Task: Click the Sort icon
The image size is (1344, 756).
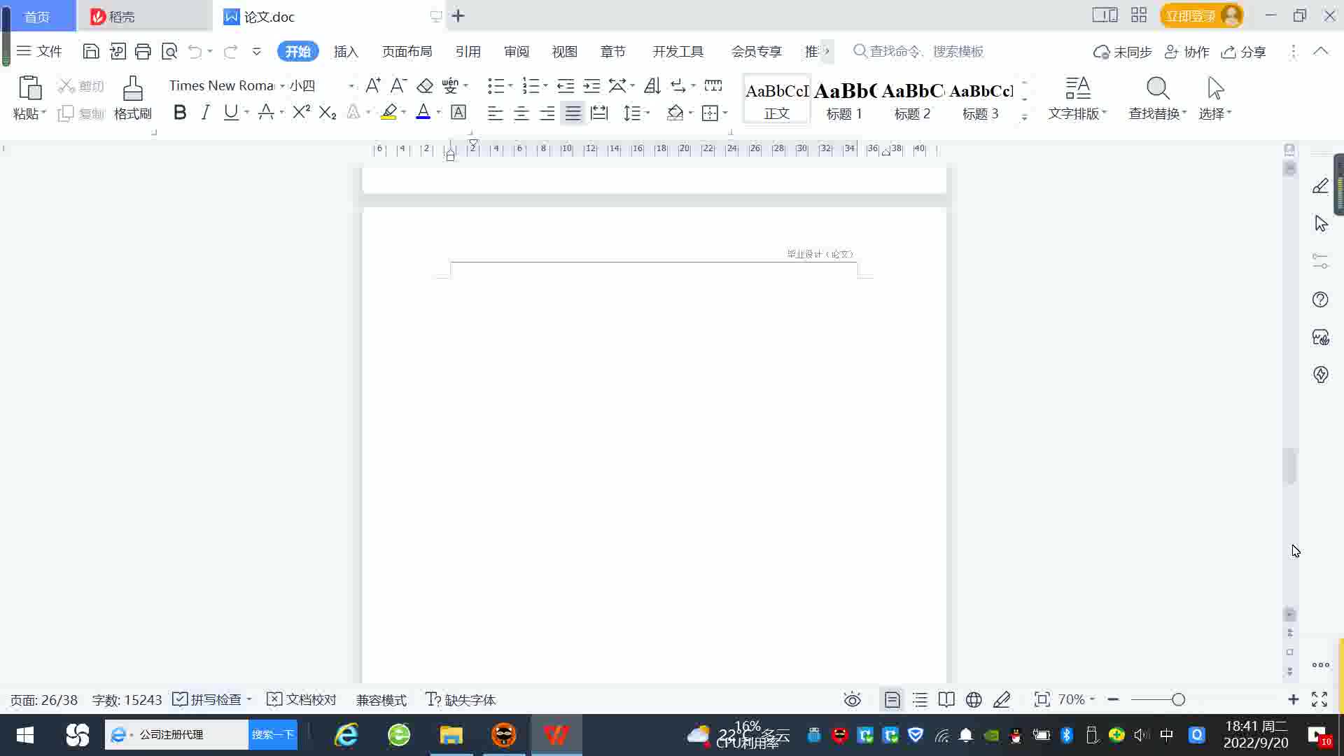Action: (652, 85)
